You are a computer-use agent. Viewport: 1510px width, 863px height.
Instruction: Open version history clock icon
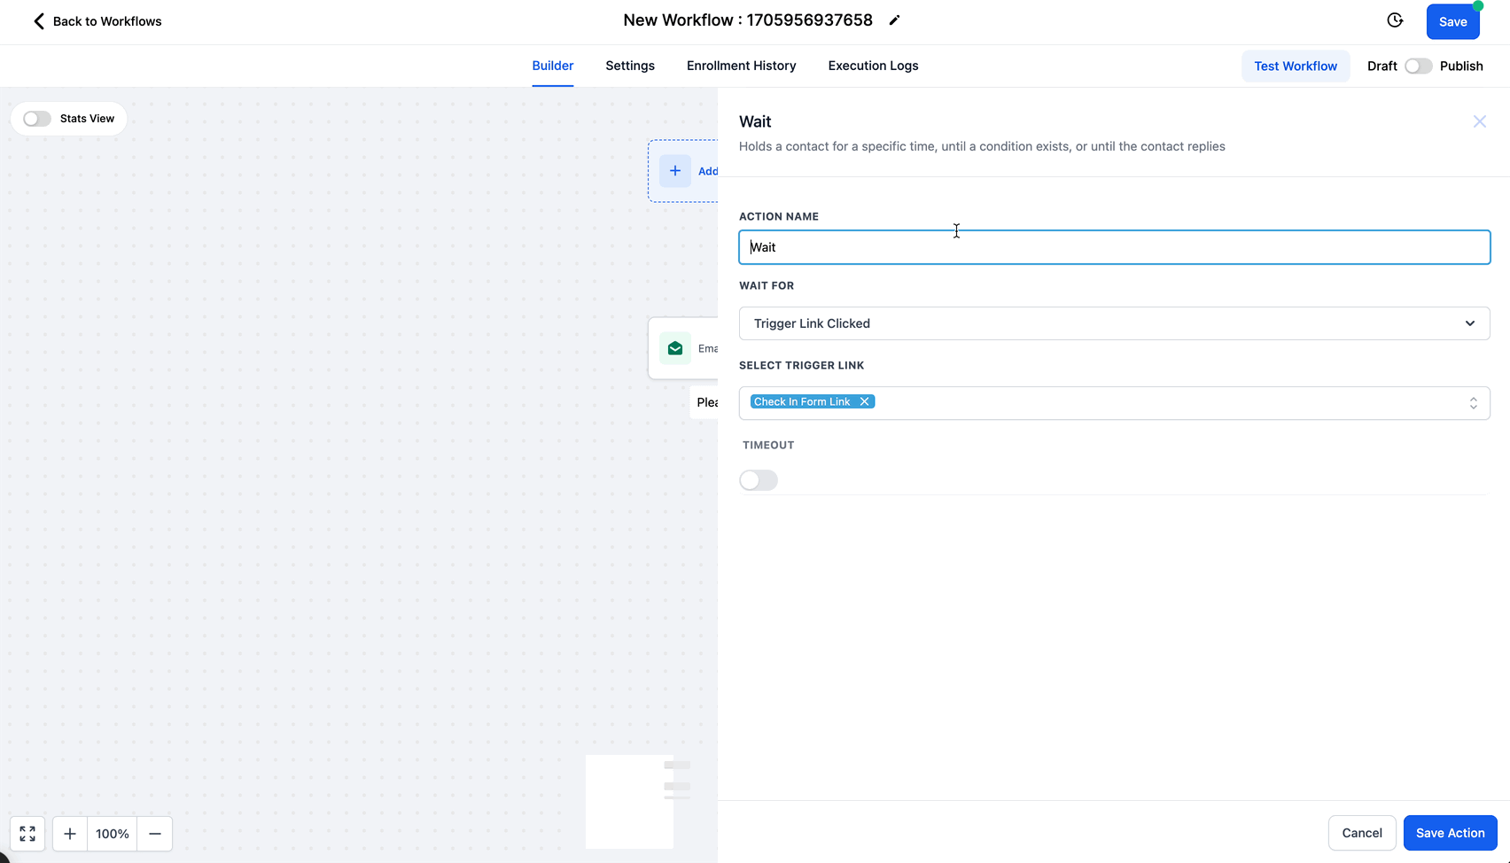click(x=1395, y=20)
